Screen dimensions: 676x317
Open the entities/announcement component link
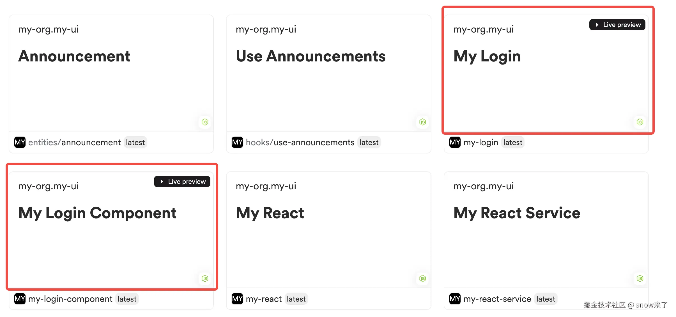(74, 142)
